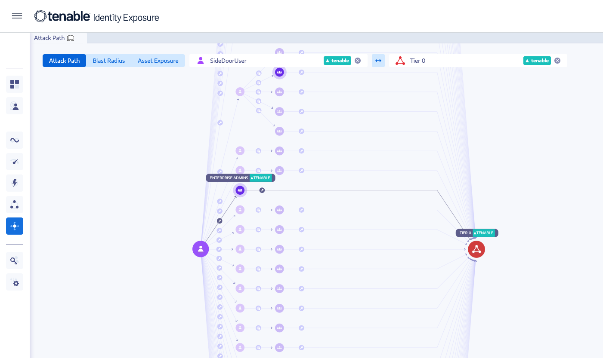The width and height of the screenshot is (603, 358).
Task: Click the Enterprise Admins group node
Action: 240,190
